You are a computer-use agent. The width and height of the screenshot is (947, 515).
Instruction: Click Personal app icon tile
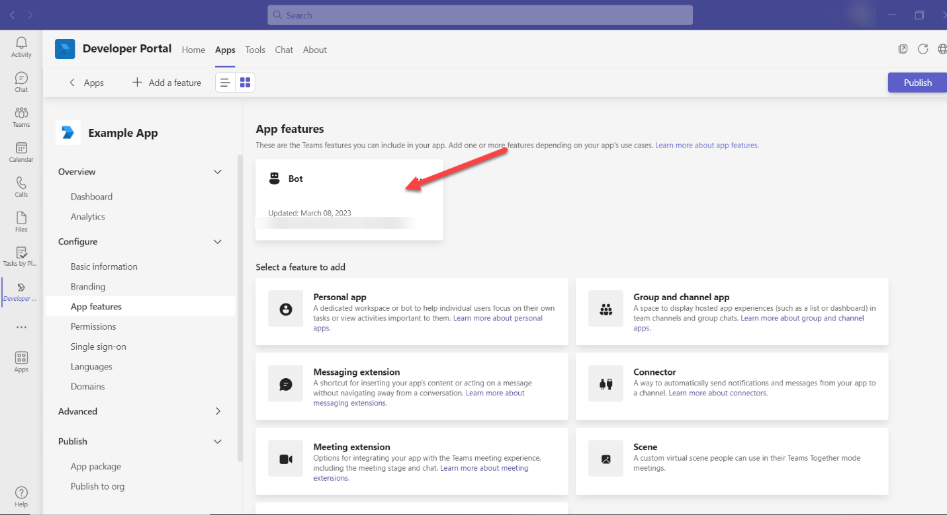tap(286, 309)
